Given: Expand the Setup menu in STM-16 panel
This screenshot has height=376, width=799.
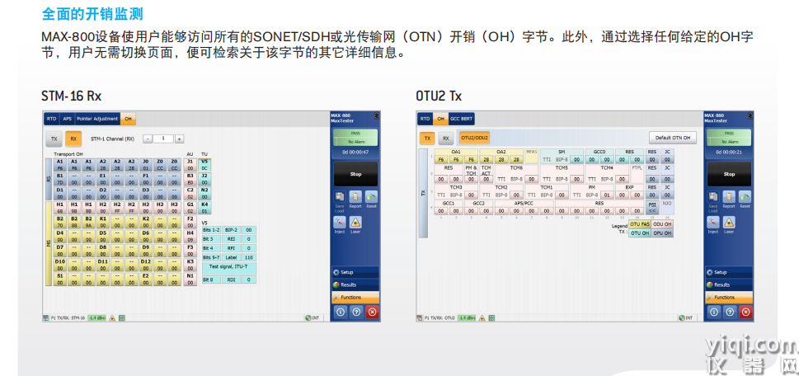Looking at the screenshot, I should (355, 272).
